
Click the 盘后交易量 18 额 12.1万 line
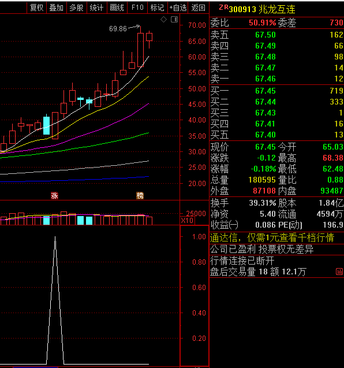point(258,272)
